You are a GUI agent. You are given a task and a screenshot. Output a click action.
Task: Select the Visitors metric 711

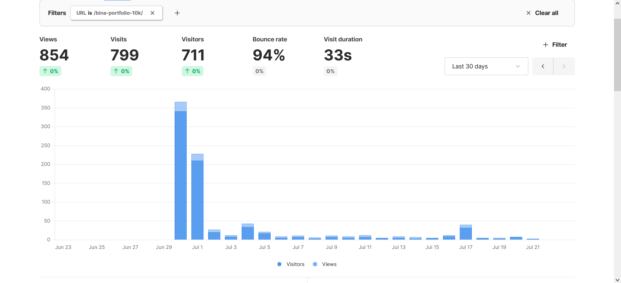193,55
